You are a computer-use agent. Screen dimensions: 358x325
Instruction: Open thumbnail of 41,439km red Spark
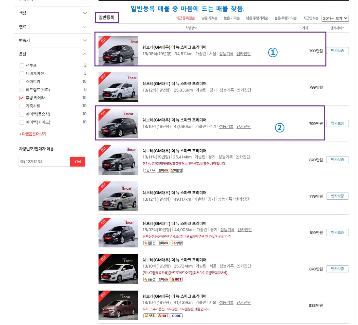click(118, 305)
